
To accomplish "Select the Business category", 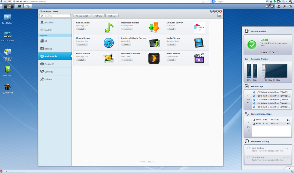I will tap(55, 64).
